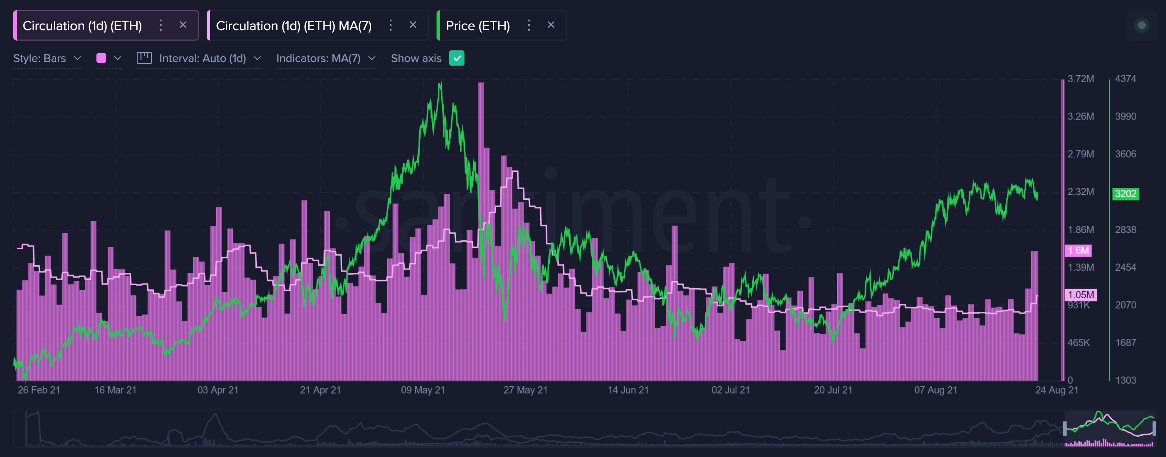Image resolution: width=1166 pixels, height=457 pixels.
Task: Click right handle of range navigator
Action: pos(1154,428)
